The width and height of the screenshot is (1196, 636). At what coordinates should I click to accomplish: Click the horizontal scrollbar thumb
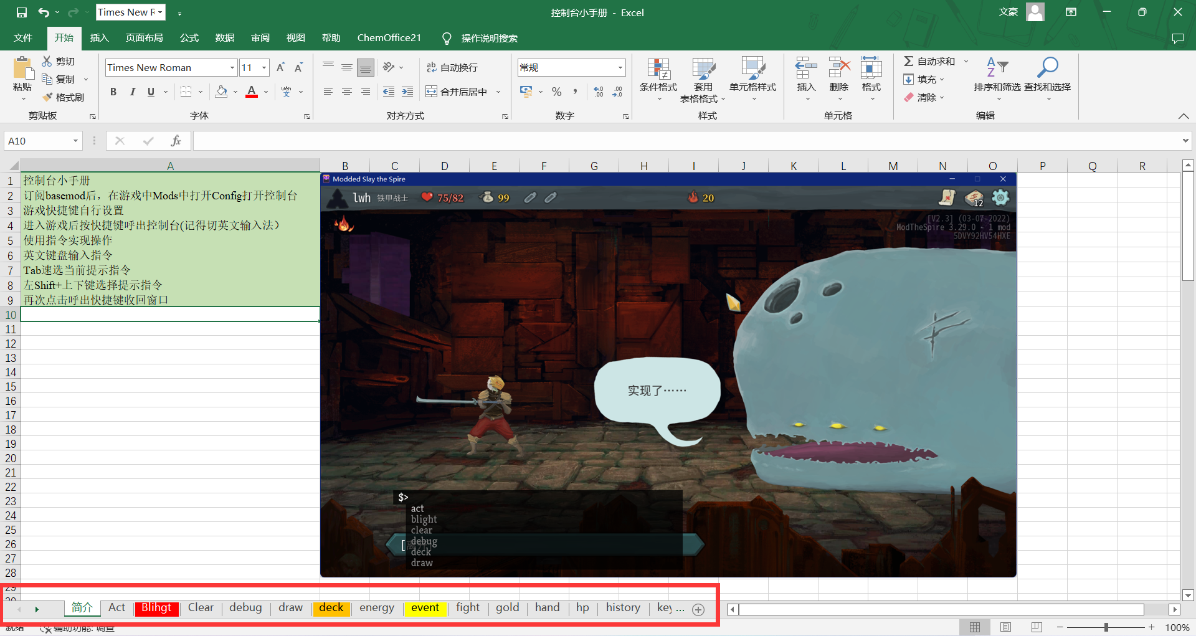(941, 609)
